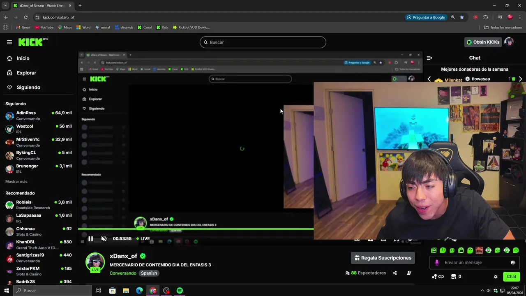
Task: Send message with green Chat button
Action: coord(511,277)
